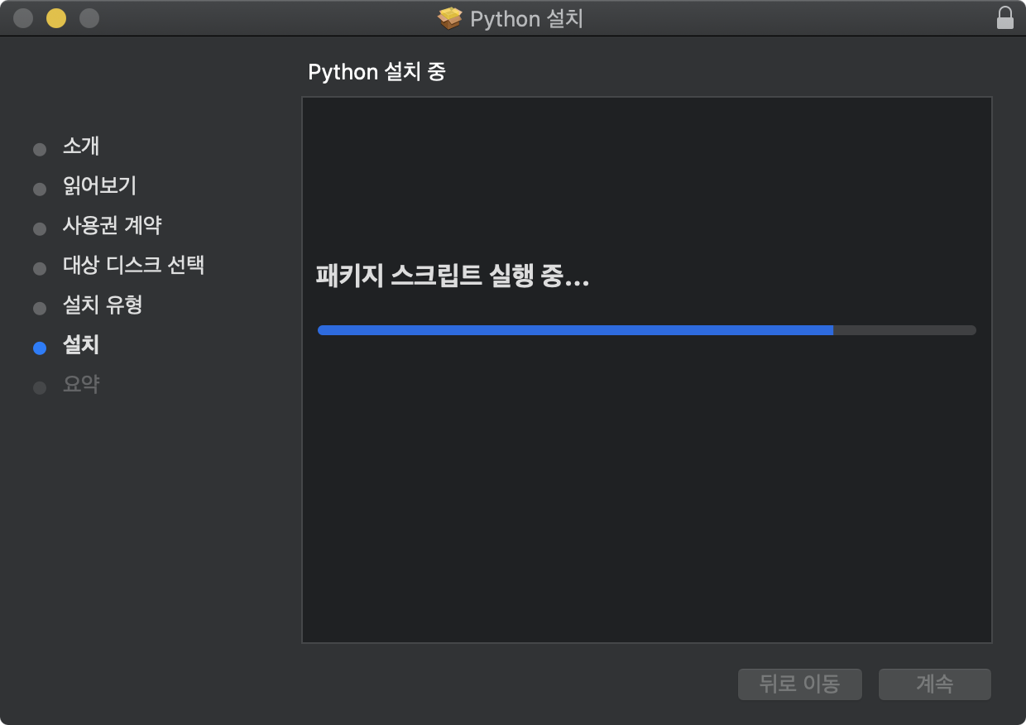
Task: Click the 계속 button
Action: (x=935, y=684)
